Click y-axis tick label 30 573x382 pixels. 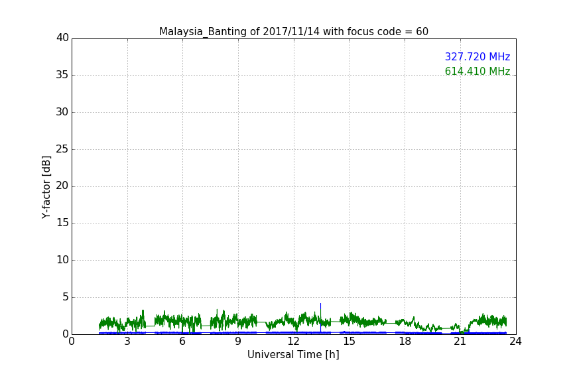pyautogui.click(x=62, y=112)
